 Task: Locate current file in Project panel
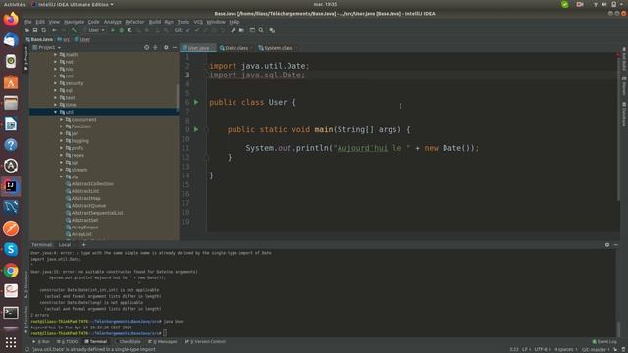pos(146,48)
